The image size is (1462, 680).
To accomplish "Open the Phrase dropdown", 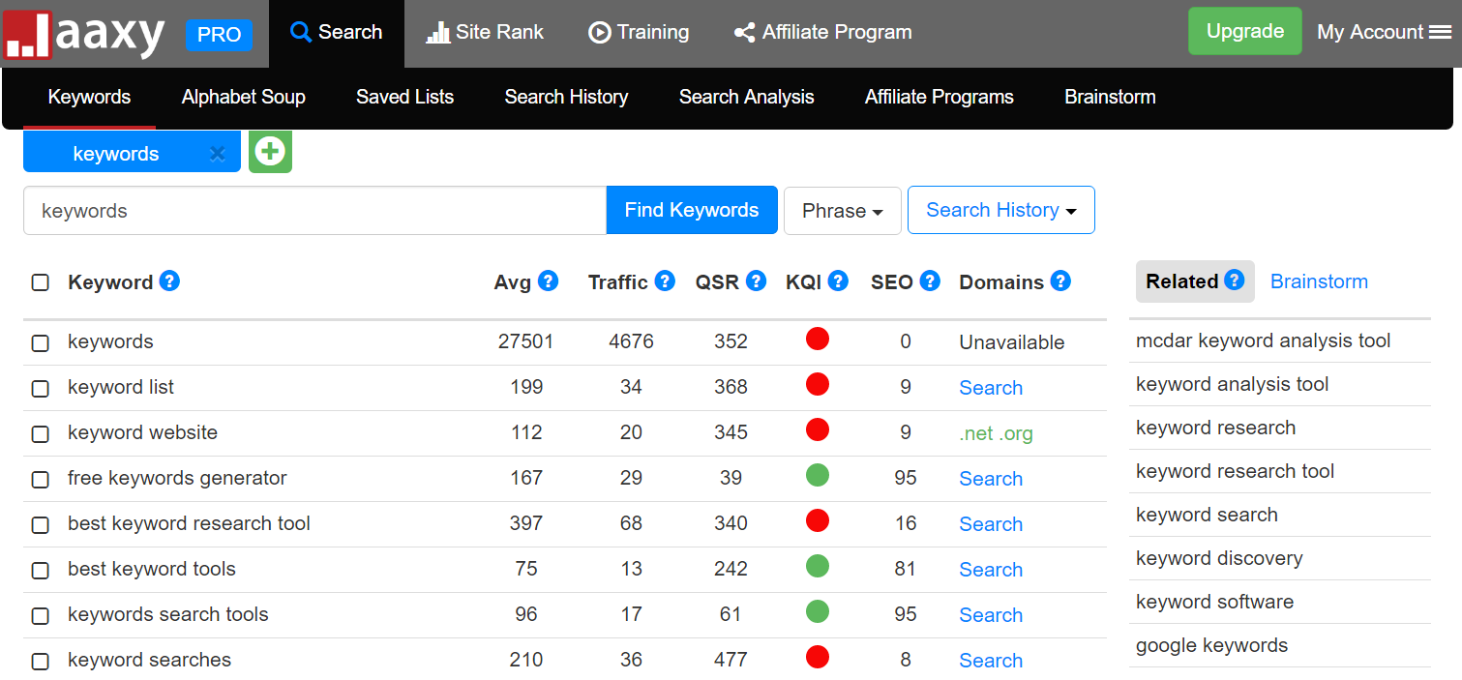I will pos(842,211).
